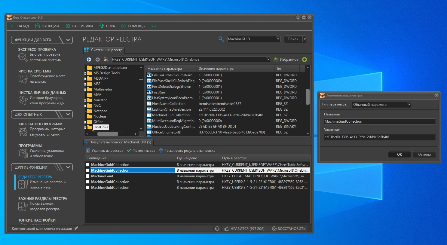Check the fourth result, found В значении параметра under HKEY_USERS
The width and height of the screenshot is (447, 245).
[88, 182]
